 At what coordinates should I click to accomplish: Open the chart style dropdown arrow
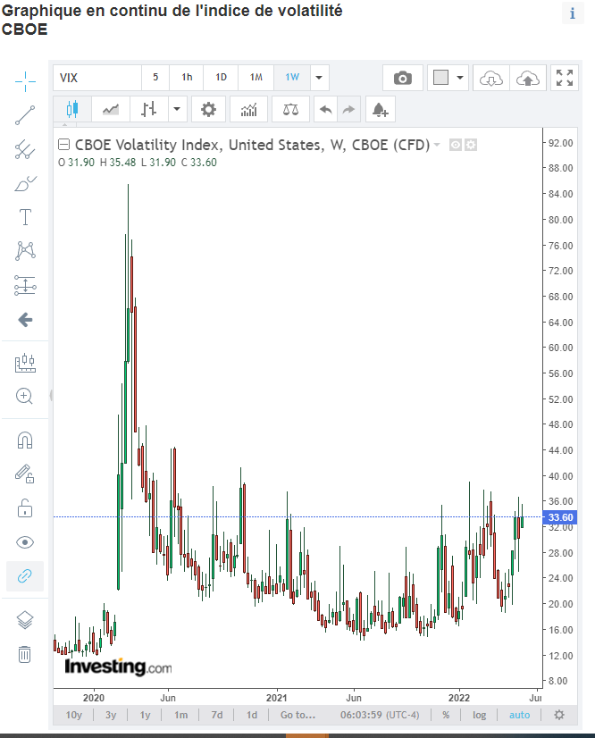177,109
